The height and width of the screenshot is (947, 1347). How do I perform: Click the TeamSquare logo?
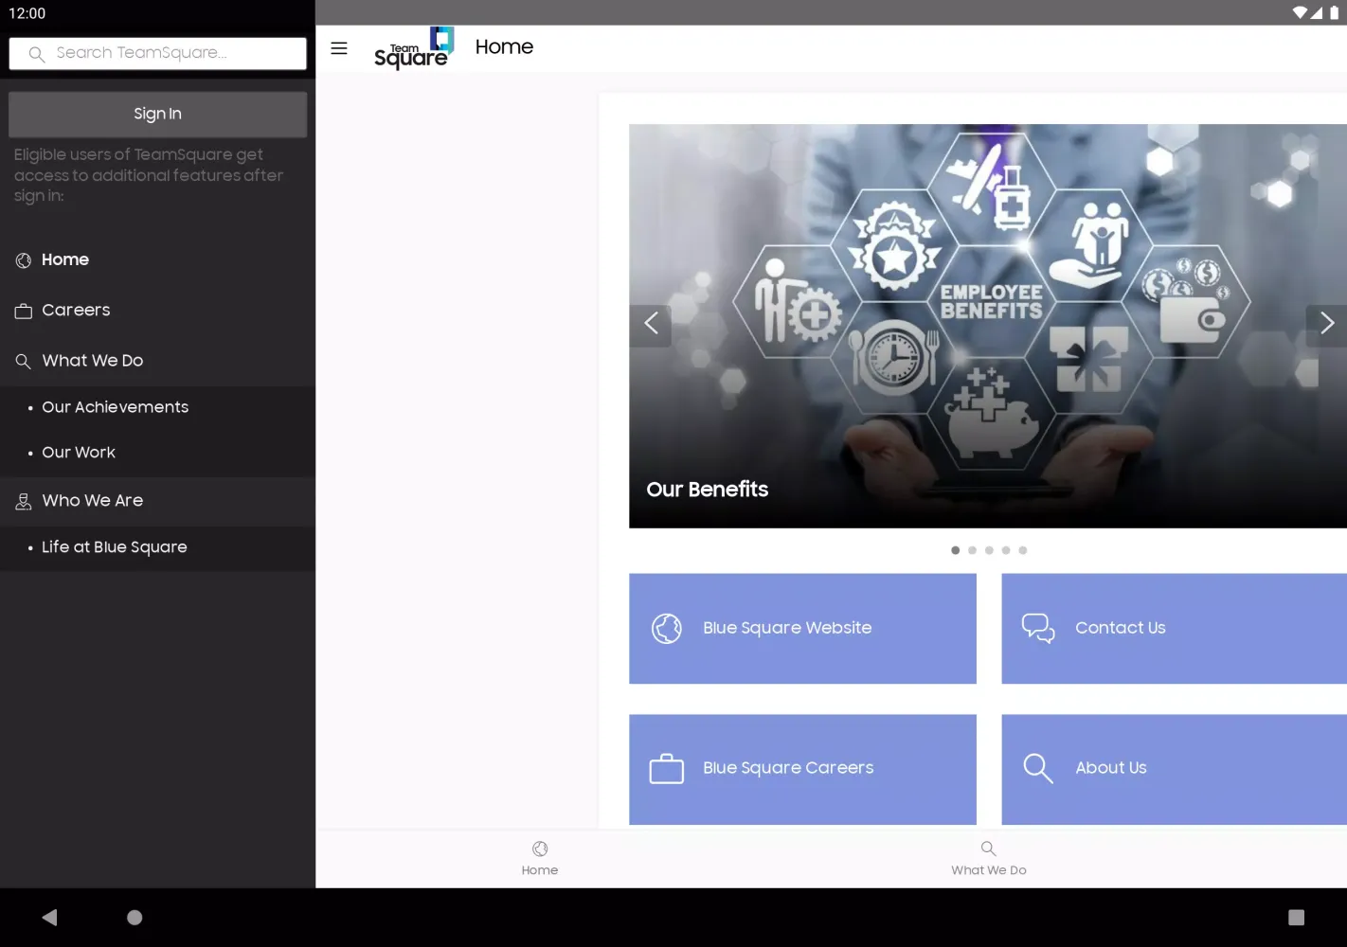tap(413, 48)
